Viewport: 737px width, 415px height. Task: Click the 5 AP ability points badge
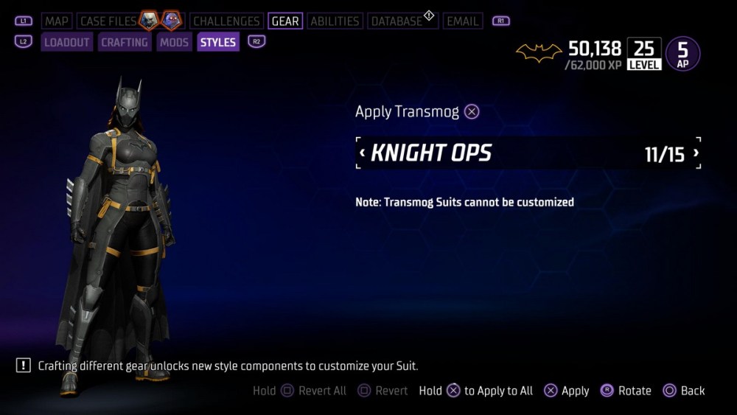682,54
